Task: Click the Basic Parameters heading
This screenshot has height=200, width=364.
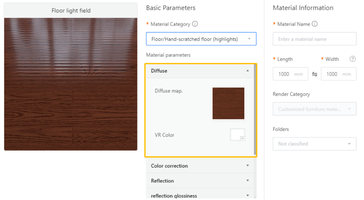Action: (x=171, y=8)
